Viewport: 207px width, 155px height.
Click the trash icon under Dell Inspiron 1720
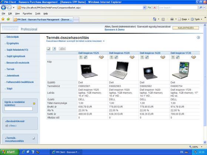click(173, 57)
